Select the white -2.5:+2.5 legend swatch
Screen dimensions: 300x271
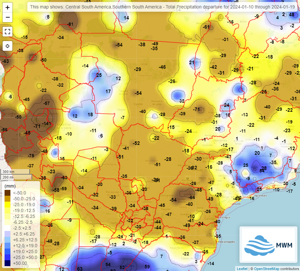click(8, 228)
